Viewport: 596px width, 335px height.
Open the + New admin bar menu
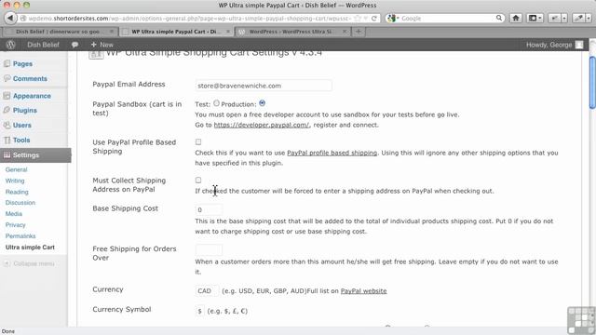102,45
